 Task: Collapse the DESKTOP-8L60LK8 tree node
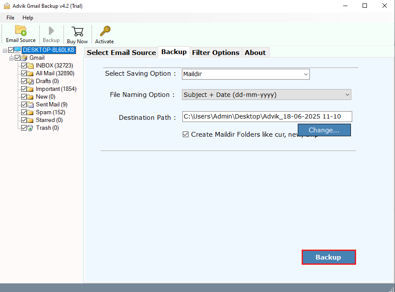click(x=5, y=51)
